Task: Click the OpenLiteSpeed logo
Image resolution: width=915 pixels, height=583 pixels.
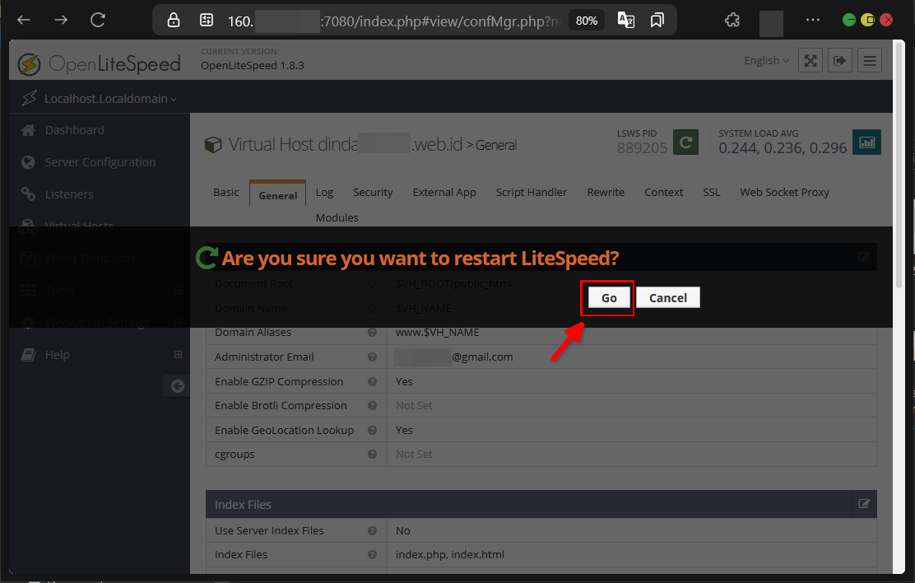Action: click(100, 63)
